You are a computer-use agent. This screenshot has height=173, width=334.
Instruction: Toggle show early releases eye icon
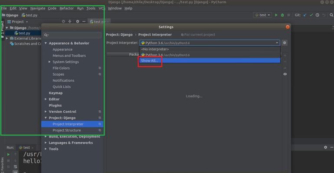pyautogui.click(x=285, y=74)
